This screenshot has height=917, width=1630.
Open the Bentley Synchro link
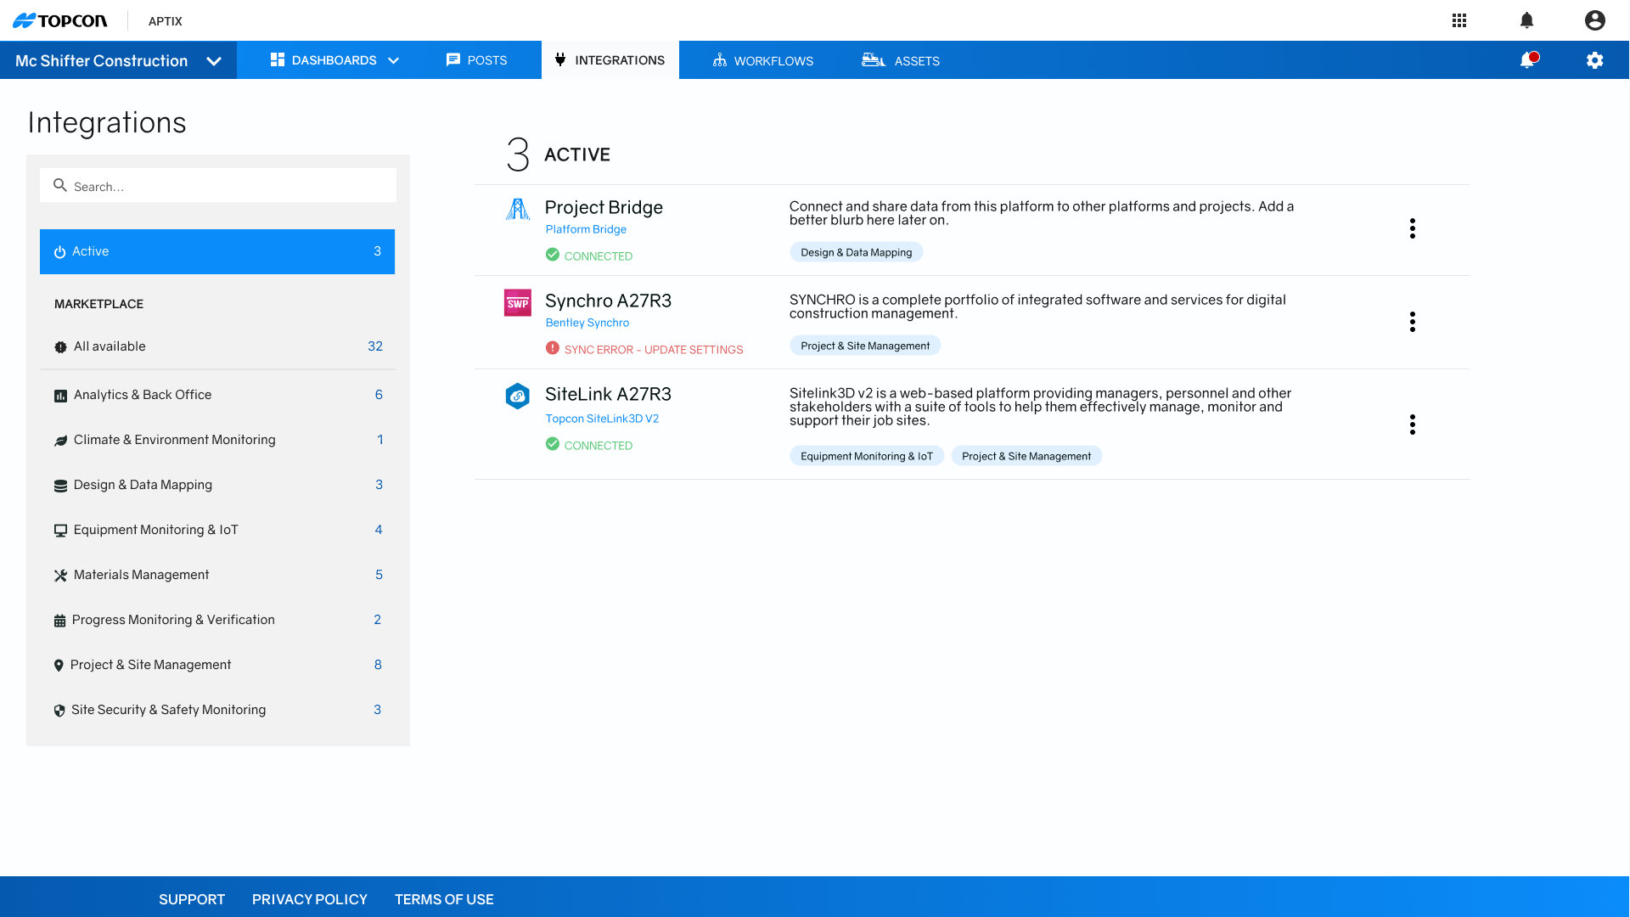point(587,323)
